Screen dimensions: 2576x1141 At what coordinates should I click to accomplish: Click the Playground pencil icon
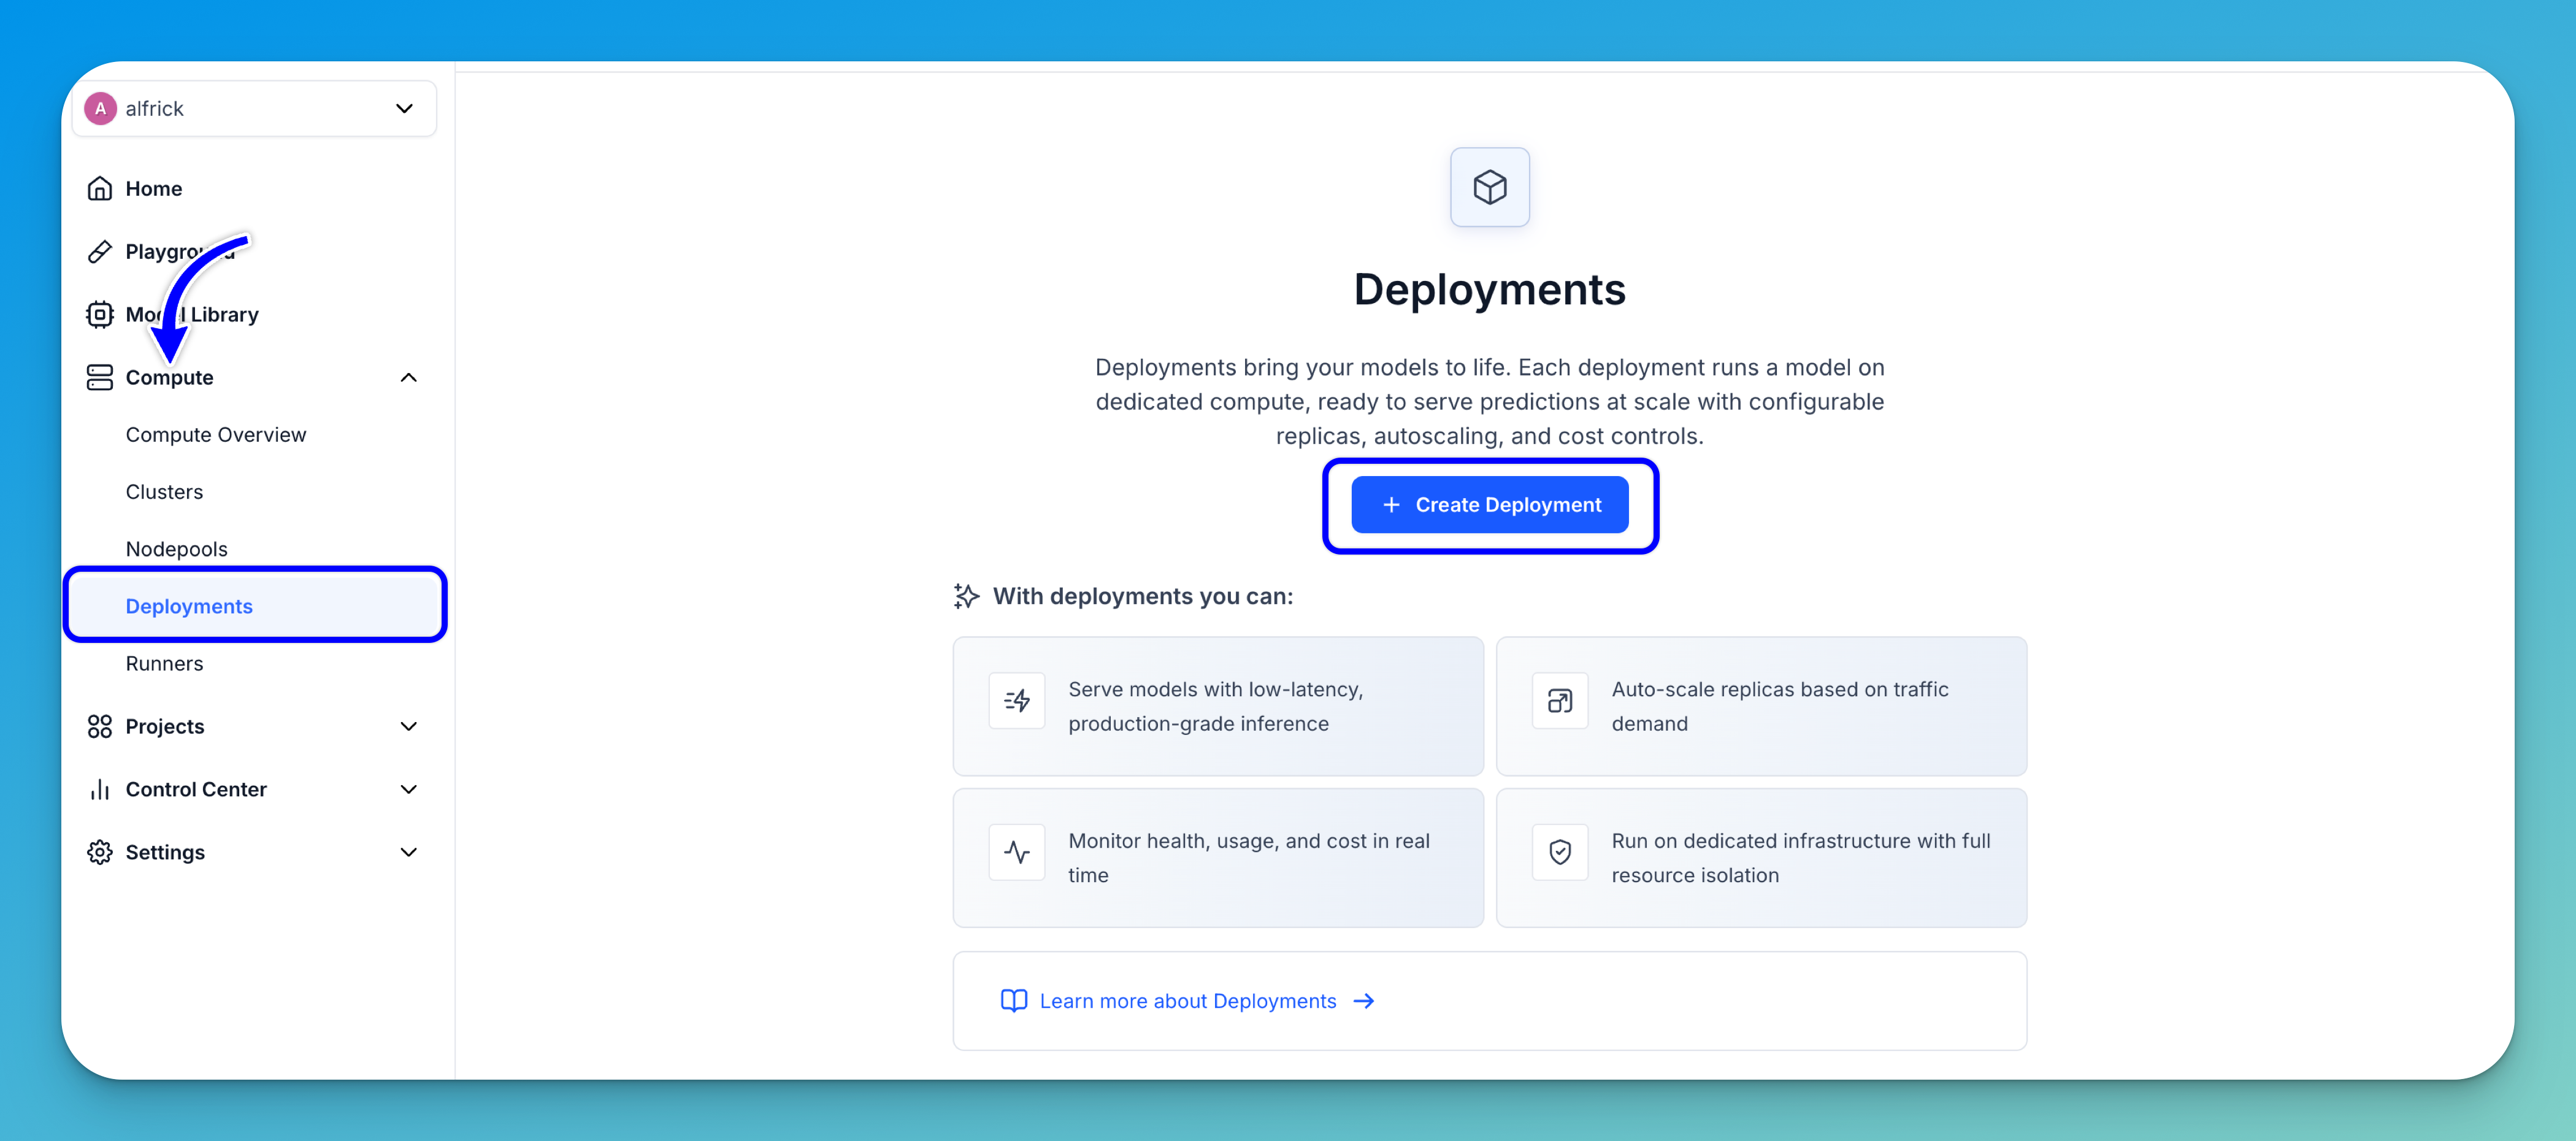pos(99,252)
